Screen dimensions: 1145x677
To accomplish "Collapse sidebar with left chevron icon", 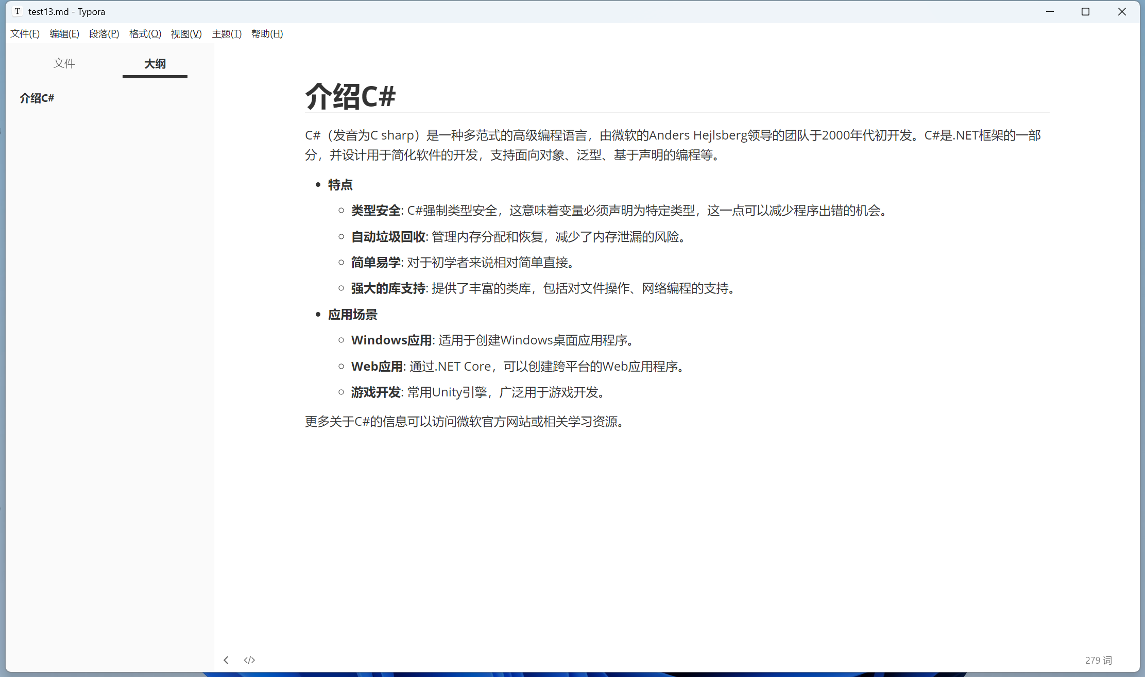I will (x=226, y=660).
